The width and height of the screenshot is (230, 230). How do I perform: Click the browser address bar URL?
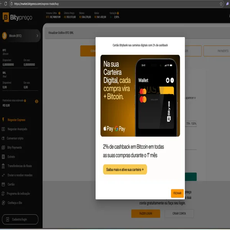click(36, 4)
